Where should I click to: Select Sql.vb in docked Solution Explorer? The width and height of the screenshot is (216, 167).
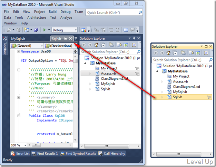click(x=105, y=89)
